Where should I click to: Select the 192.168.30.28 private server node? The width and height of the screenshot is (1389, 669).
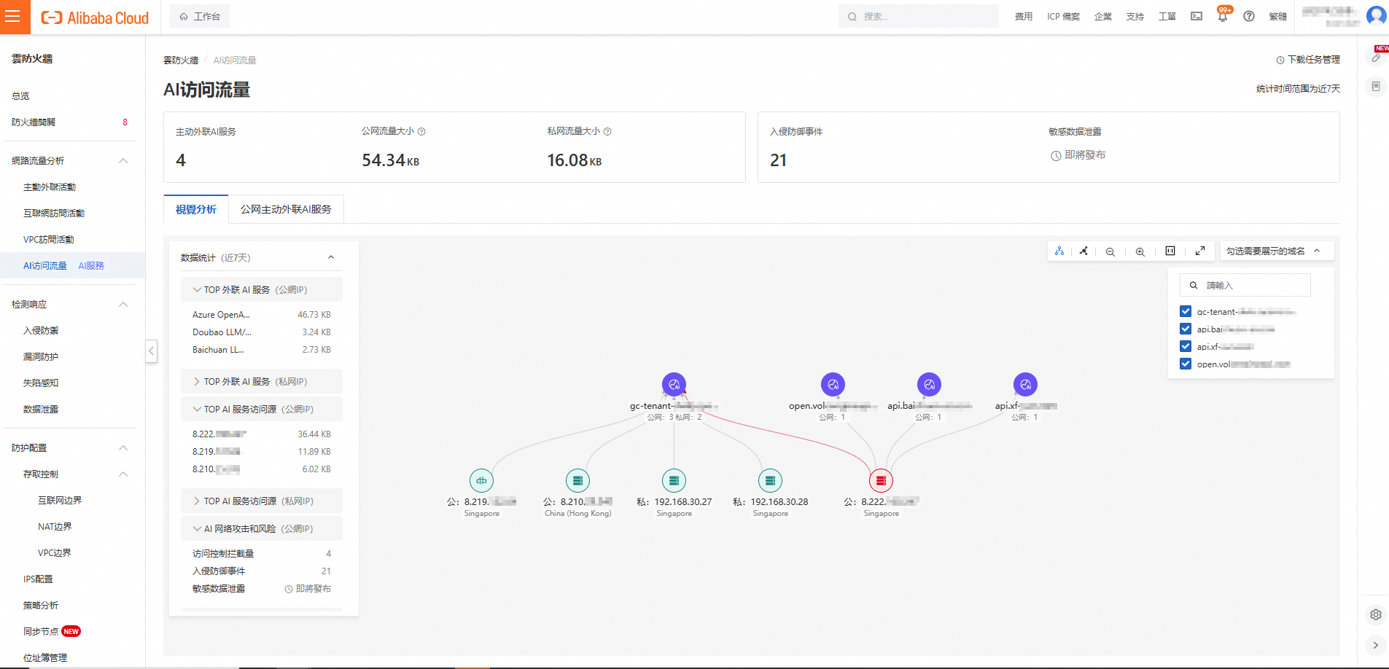[x=770, y=480]
